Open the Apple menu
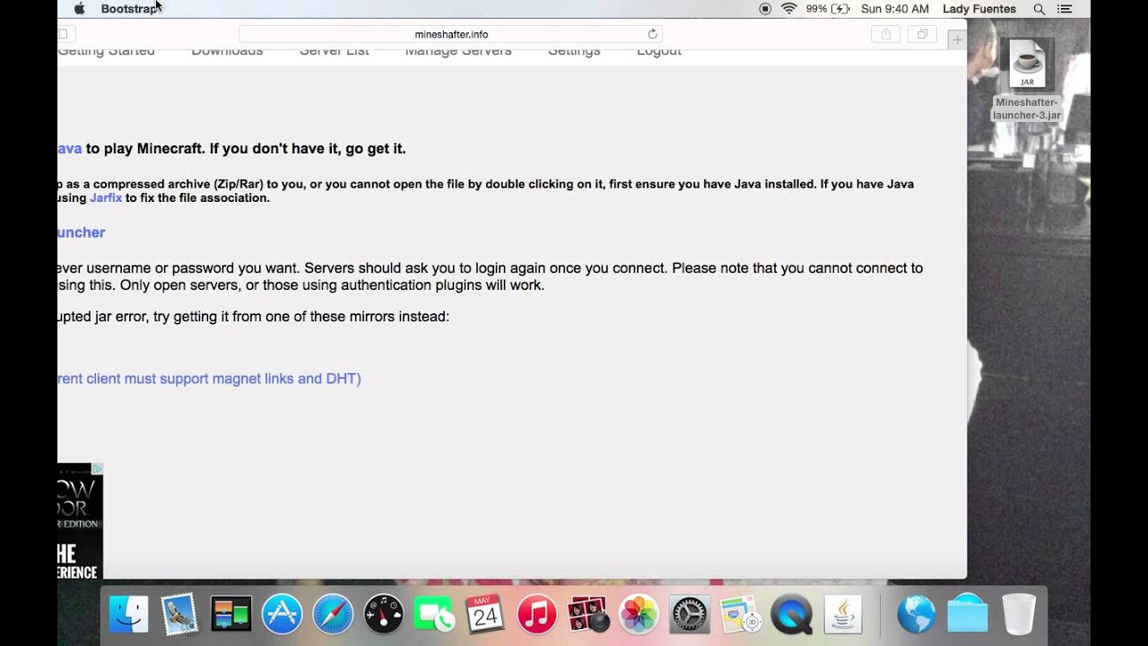This screenshot has height=646, width=1148. point(79,9)
